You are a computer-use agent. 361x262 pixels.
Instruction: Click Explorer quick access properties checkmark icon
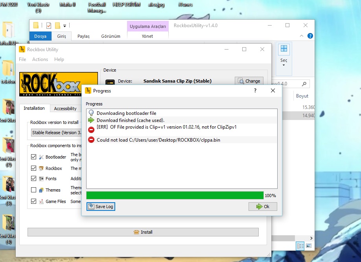49,25
